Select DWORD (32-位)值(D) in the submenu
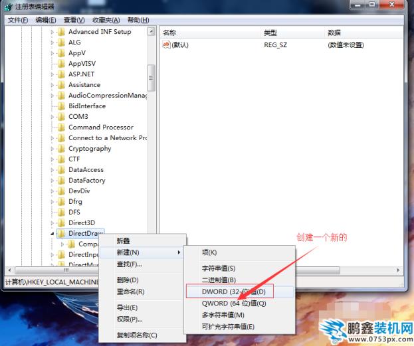This screenshot has height=346, width=414. coord(239,292)
